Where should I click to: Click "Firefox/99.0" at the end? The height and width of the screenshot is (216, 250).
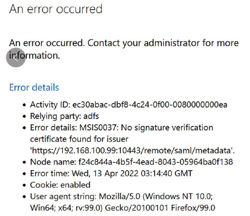tap(193, 208)
